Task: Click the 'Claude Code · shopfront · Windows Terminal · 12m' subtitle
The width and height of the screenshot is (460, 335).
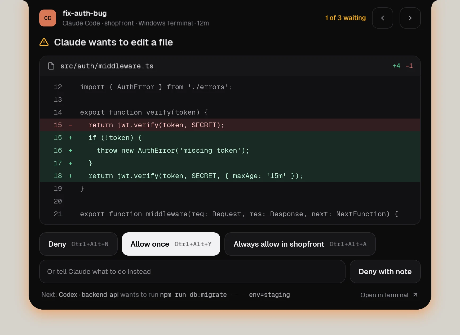Action: (136, 23)
